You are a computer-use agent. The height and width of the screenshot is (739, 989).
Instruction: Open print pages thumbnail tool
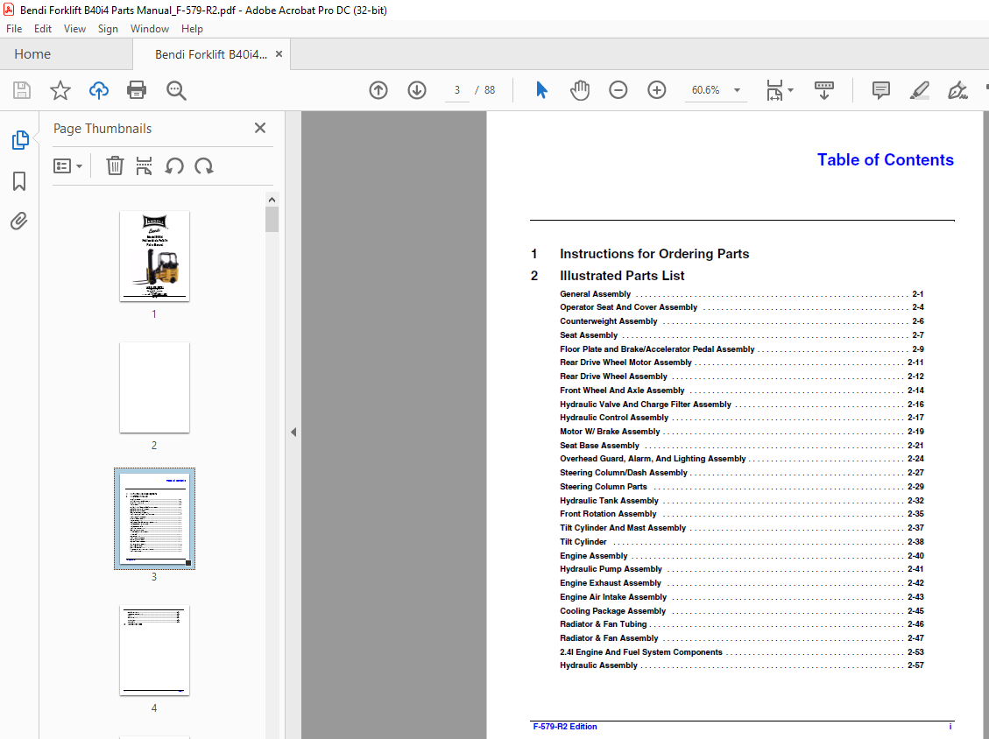pyautogui.click(x=144, y=165)
